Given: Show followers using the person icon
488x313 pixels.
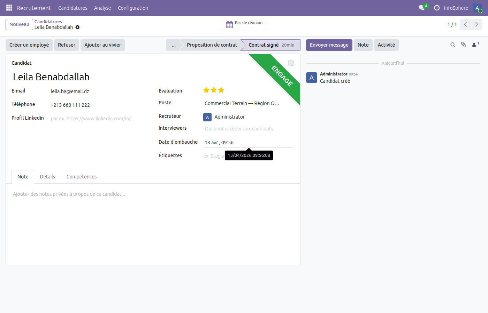Looking at the screenshot, I should [x=474, y=45].
